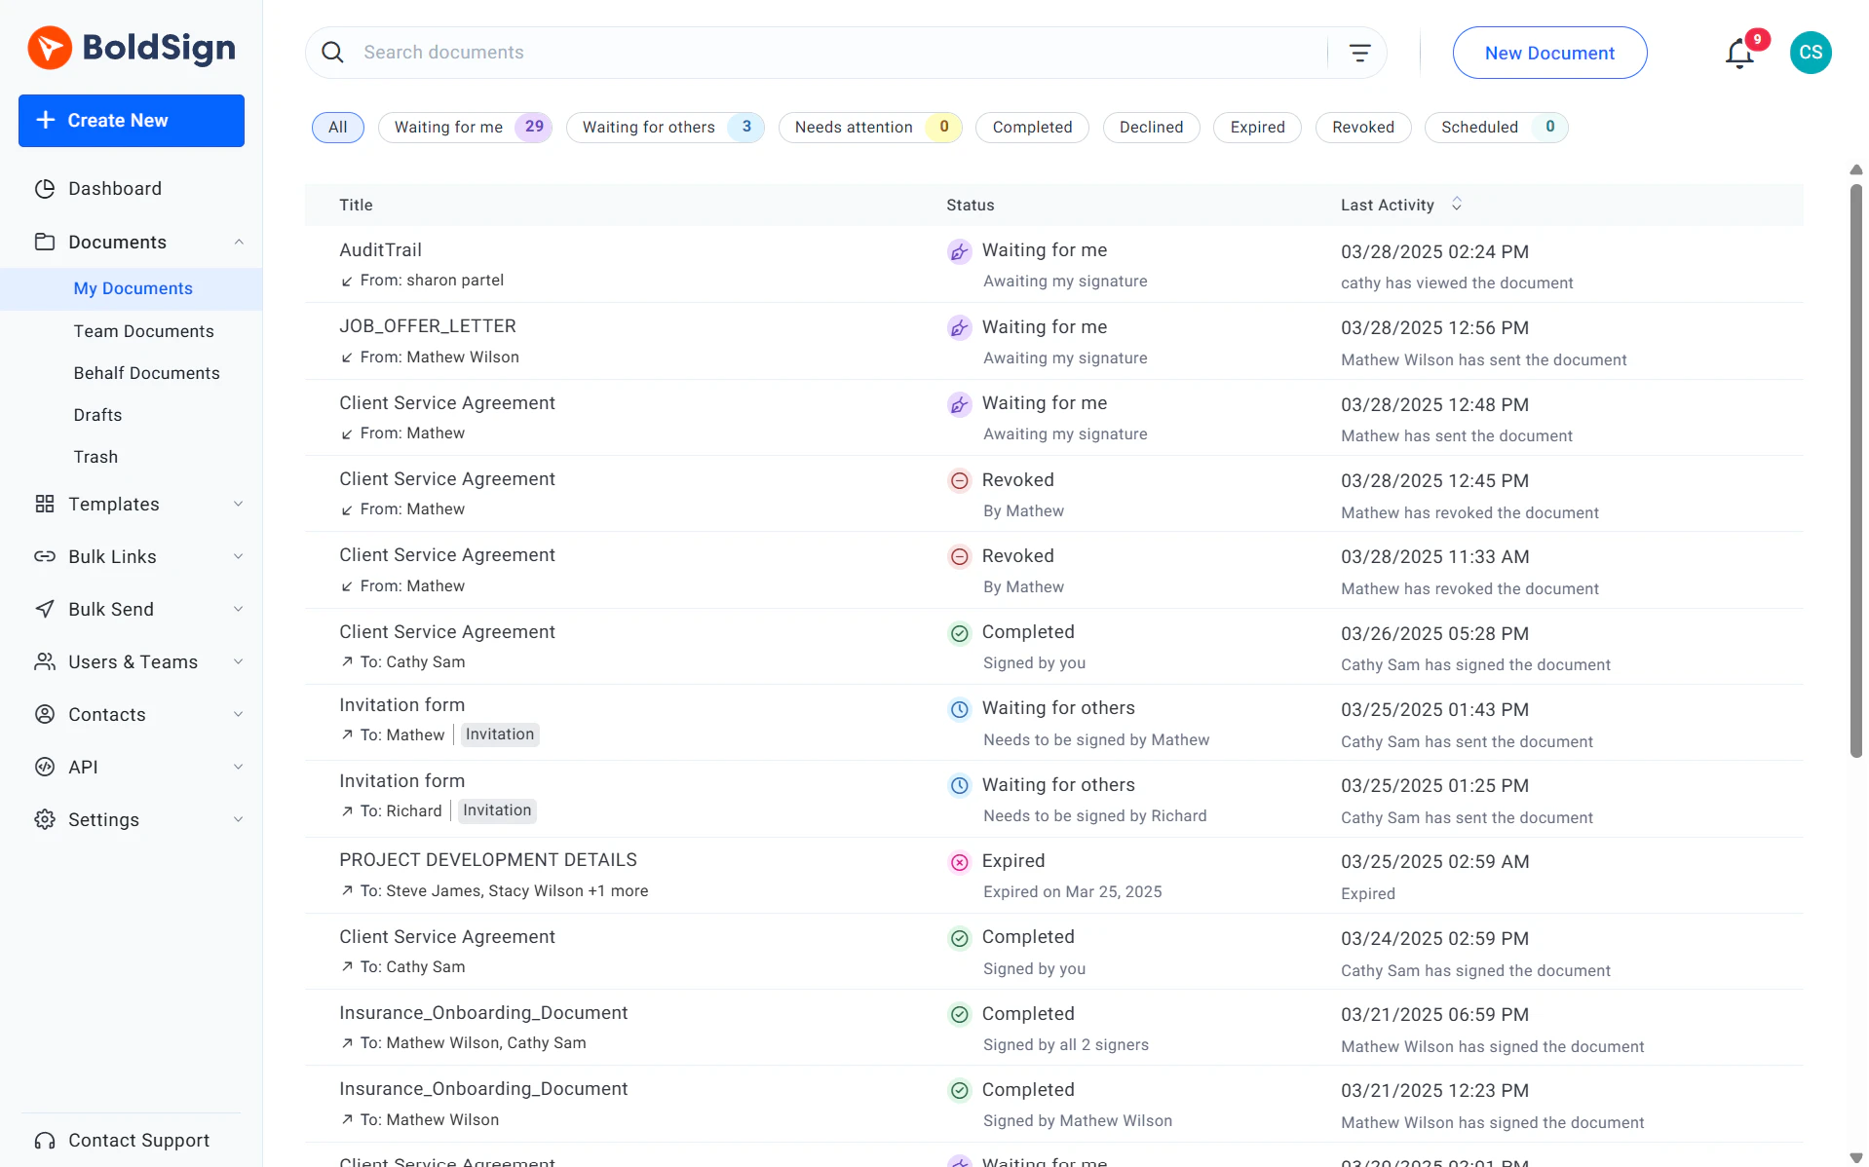Click the BoldSign logo

tap(132, 48)
